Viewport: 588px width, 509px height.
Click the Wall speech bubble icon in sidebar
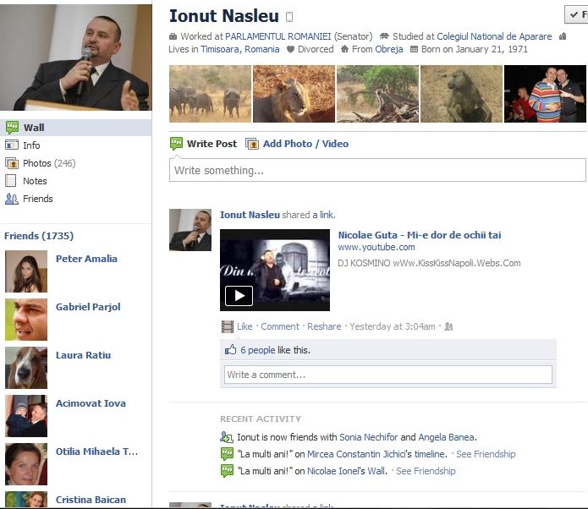(x=12, y=128)
